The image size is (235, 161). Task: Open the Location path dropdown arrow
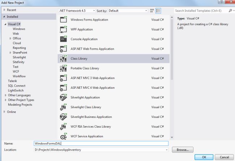pos(167,150)
